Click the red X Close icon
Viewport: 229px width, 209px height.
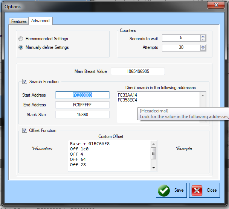[197, 190]
